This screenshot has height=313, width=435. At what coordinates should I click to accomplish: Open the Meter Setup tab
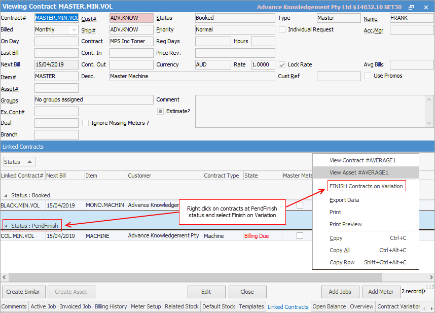click(x=147, y=306)
